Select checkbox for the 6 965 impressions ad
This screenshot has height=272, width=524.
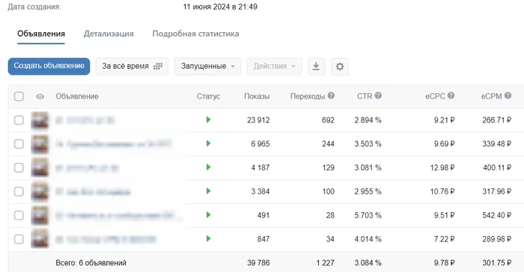point(19,143)
